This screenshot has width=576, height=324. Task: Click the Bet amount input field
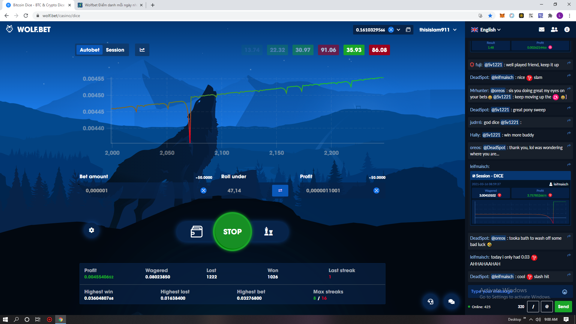(x=138, y=190)
